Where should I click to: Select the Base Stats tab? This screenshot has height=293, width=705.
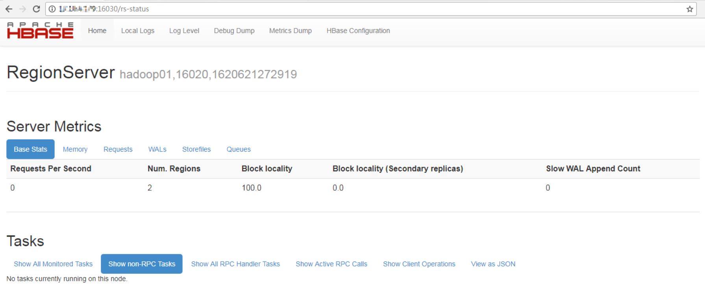(30, 149)
